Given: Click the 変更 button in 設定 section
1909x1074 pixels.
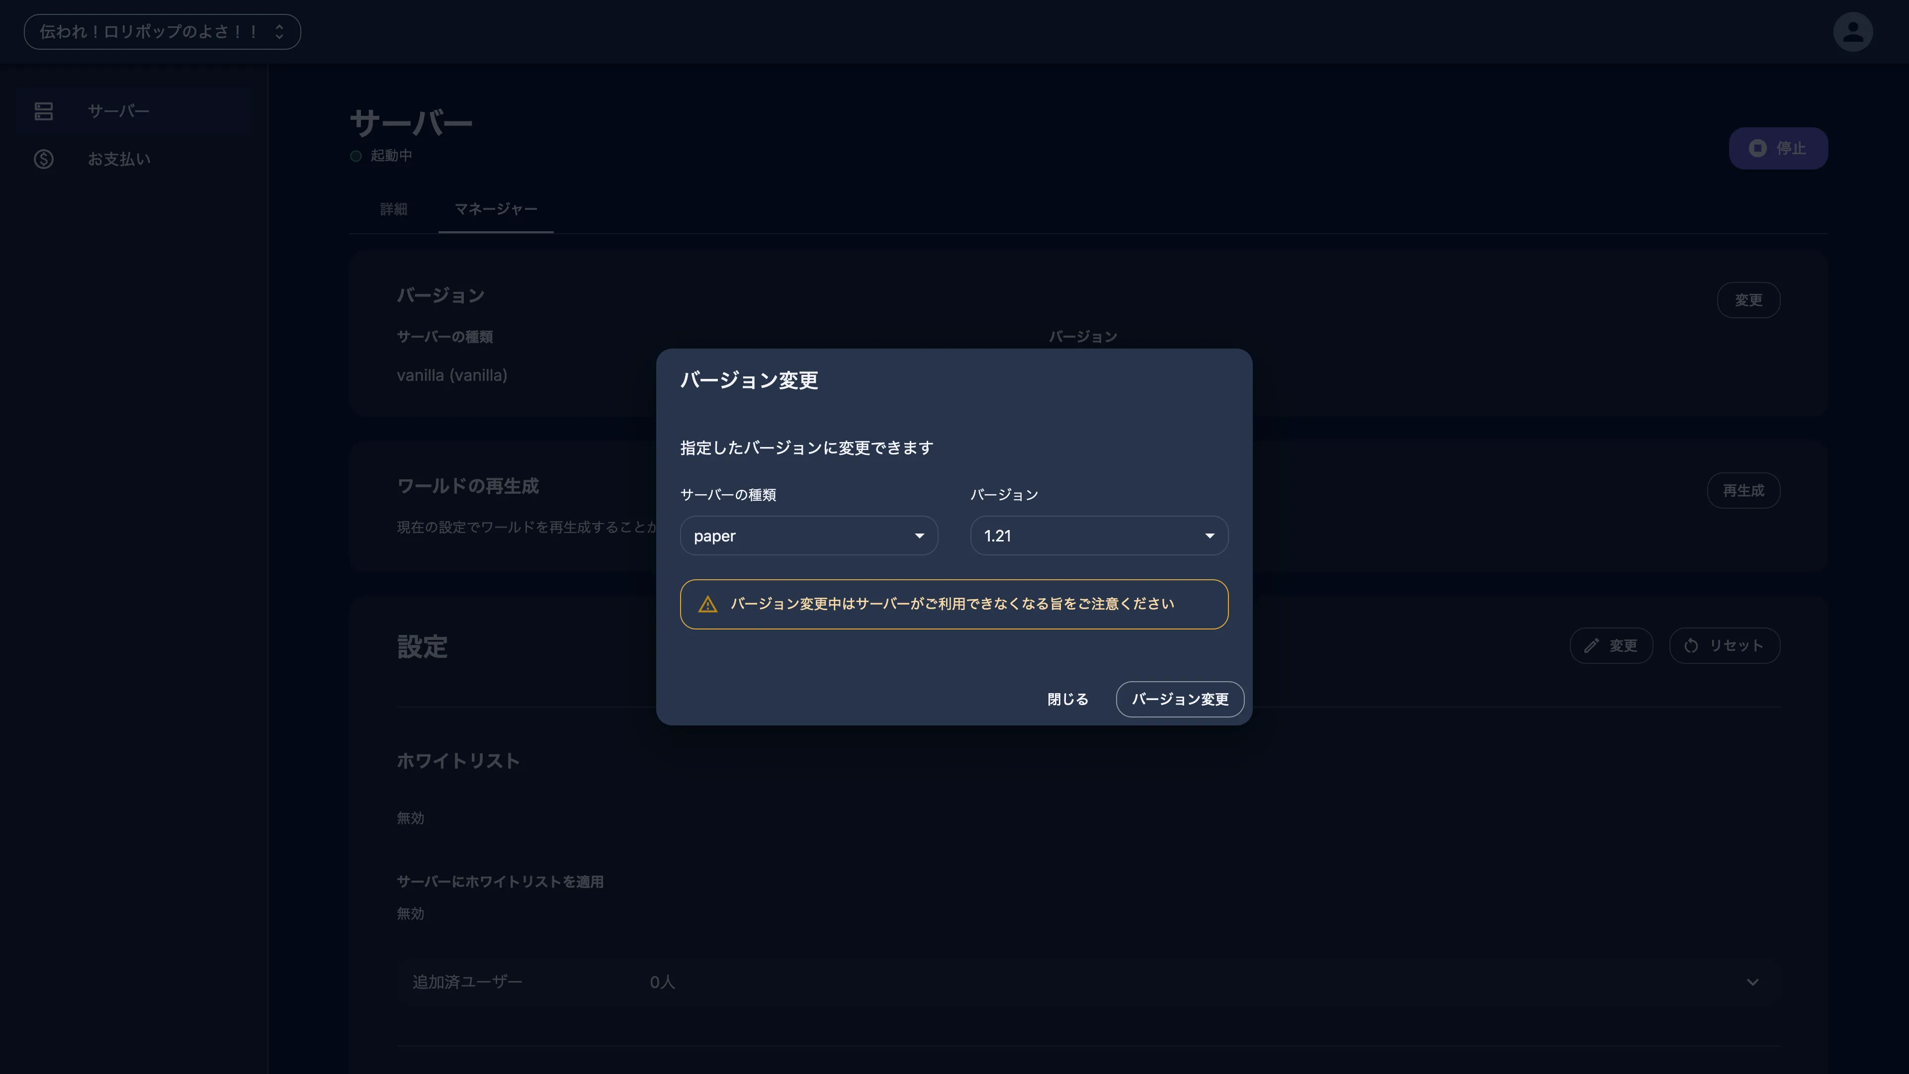Looking at the screenshot, I should pos(1611,645).
